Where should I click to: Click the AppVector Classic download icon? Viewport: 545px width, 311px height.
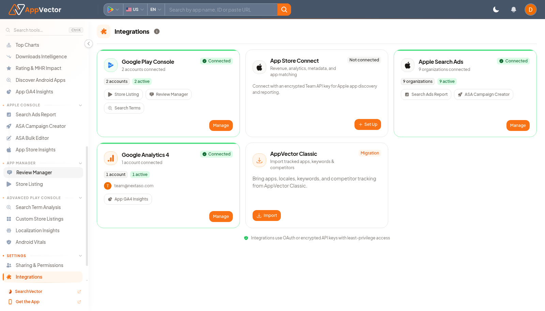click(259, 160)
